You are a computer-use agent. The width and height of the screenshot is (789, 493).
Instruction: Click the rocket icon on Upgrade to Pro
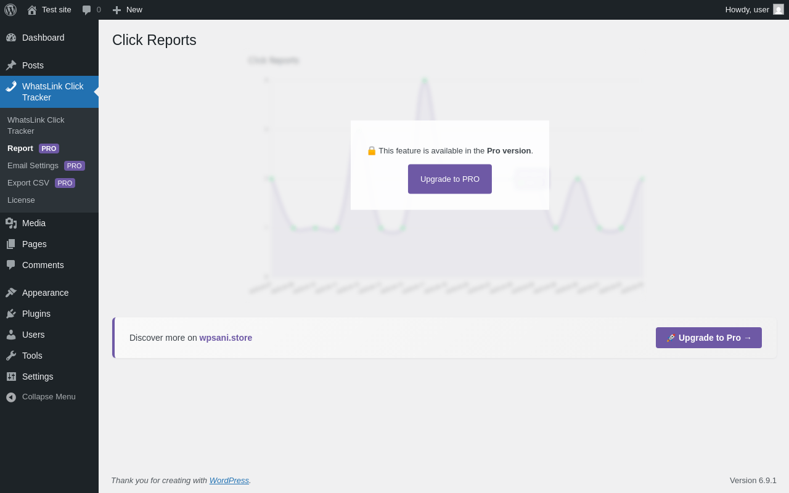(x=671, y=338)
